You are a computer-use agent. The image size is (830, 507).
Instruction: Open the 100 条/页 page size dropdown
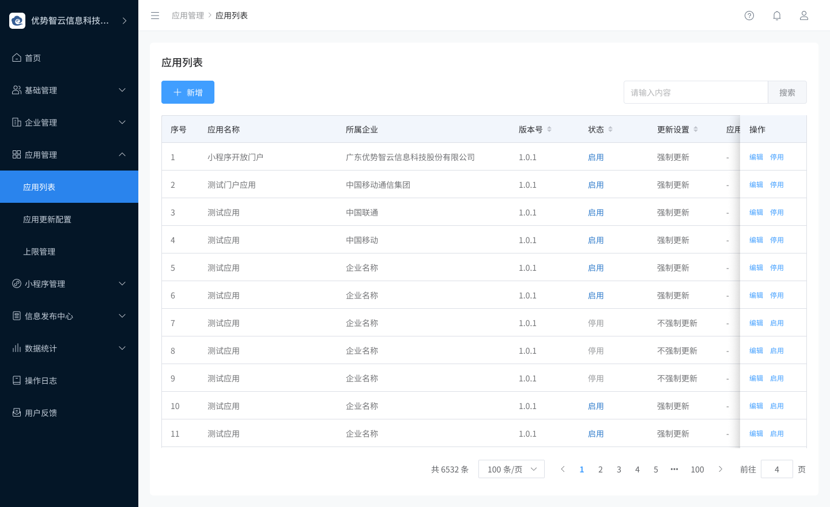tap(511, 469)
